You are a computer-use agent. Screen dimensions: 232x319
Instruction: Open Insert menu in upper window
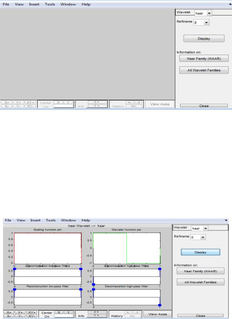pyautogui.click(x=34, y=4)
